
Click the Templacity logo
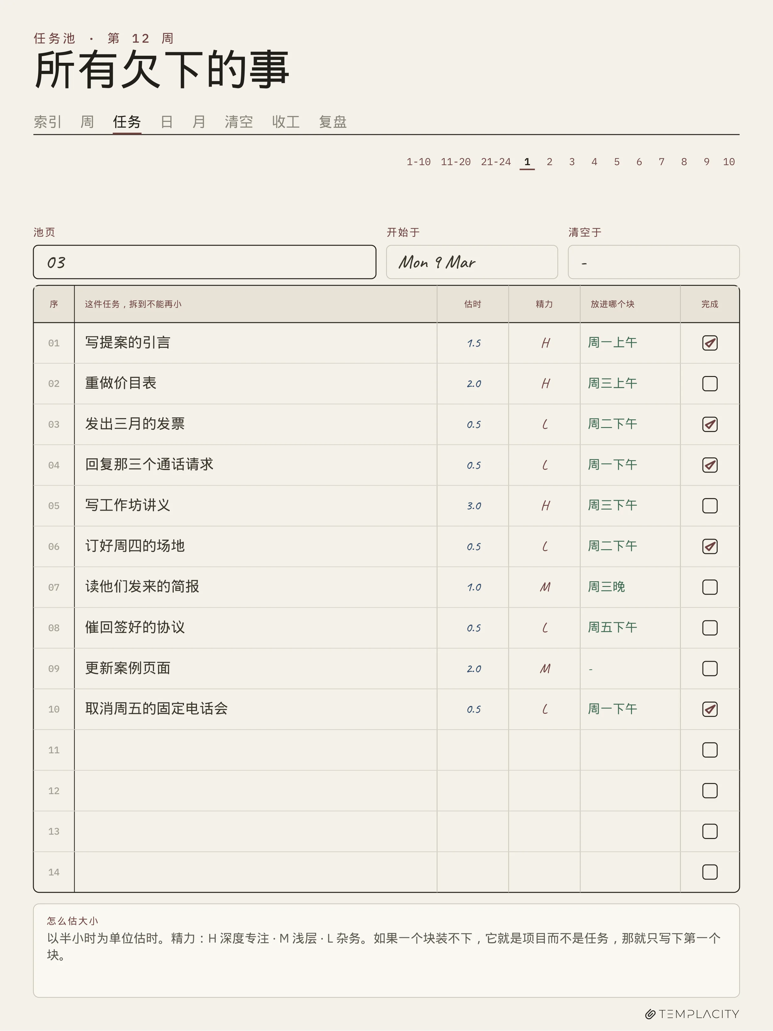pos(692,1014)
